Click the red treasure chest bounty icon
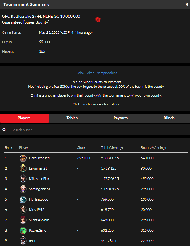The width and height of the screenshot is (190, 246). [x=98, y=19]
